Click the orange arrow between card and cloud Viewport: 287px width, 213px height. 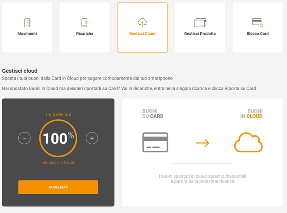[203, 143]
